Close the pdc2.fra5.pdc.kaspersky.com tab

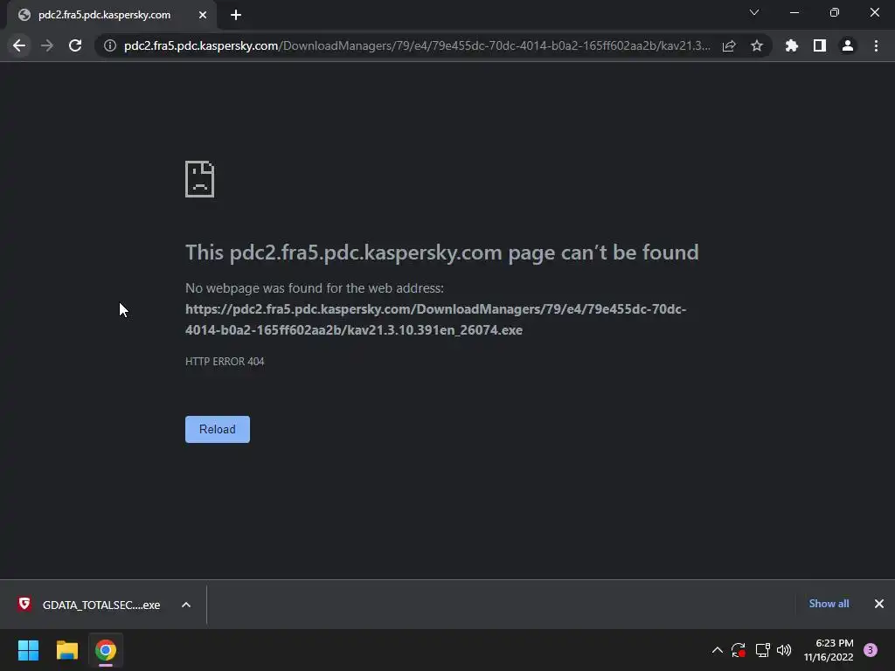tap(203, 15)
